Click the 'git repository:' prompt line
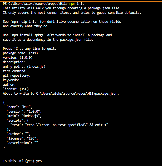162x166 pixels. [x=17, y=76]
